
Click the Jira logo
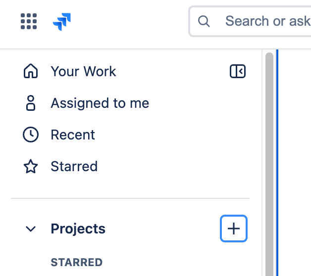click(62, 22)
